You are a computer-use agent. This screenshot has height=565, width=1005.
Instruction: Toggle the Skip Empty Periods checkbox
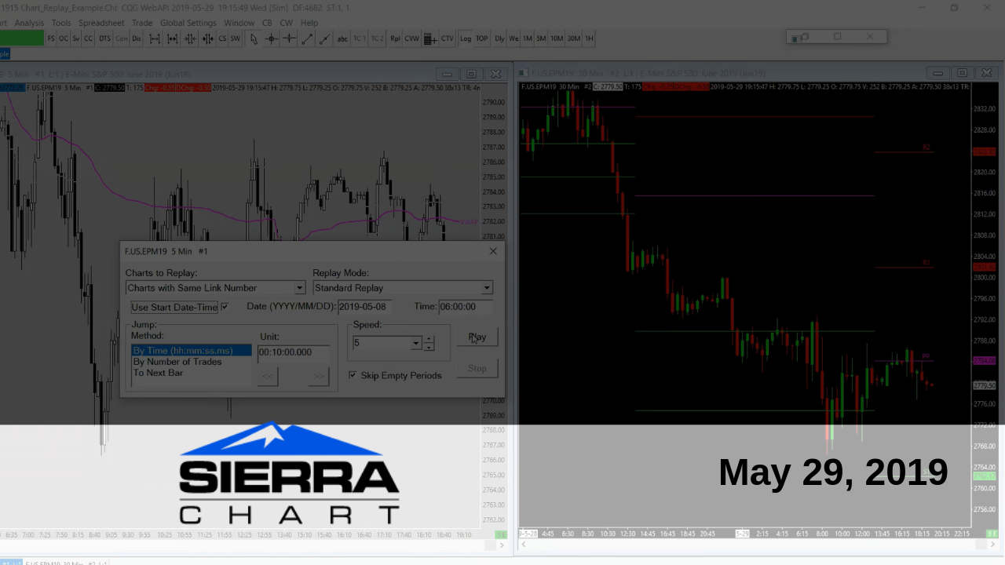353,375
